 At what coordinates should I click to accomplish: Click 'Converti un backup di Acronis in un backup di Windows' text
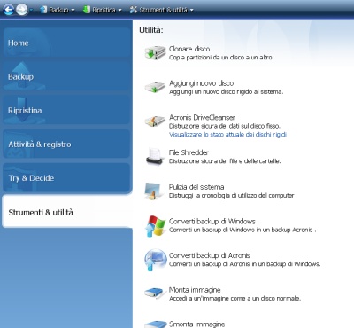point(244,264)
